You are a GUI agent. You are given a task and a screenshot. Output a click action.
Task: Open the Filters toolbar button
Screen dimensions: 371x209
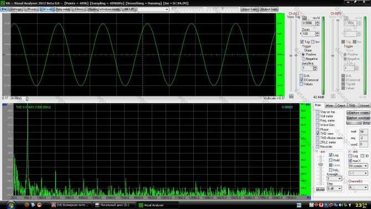(x=79, y=9)
